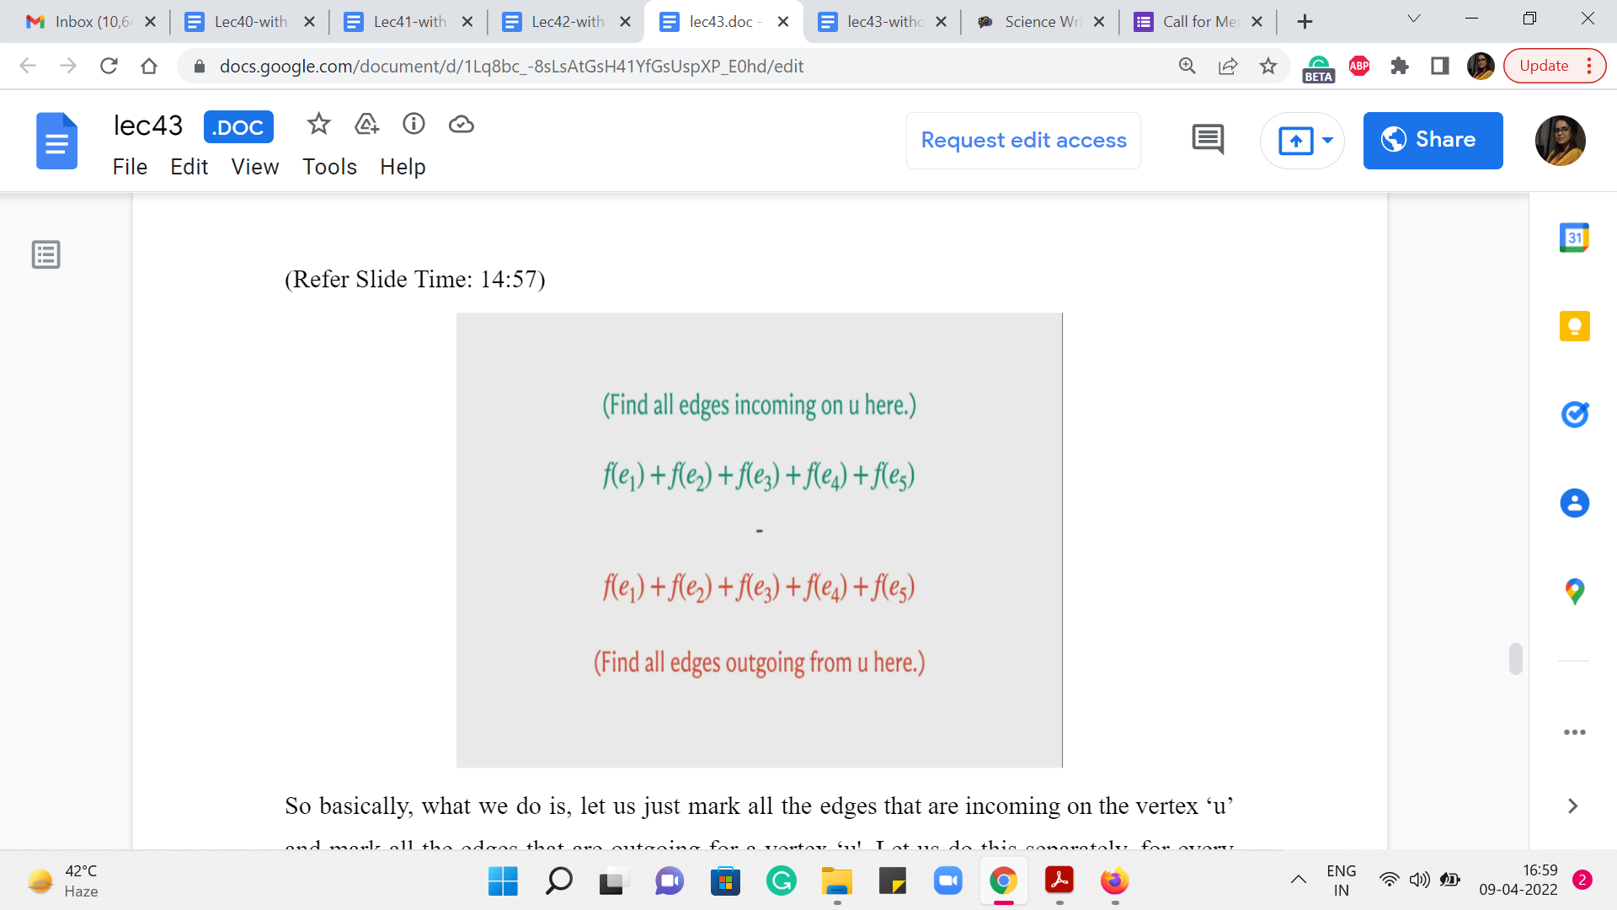Open the comment history icon
This screenshot has height=910, width=1617.
[1208, 140]
